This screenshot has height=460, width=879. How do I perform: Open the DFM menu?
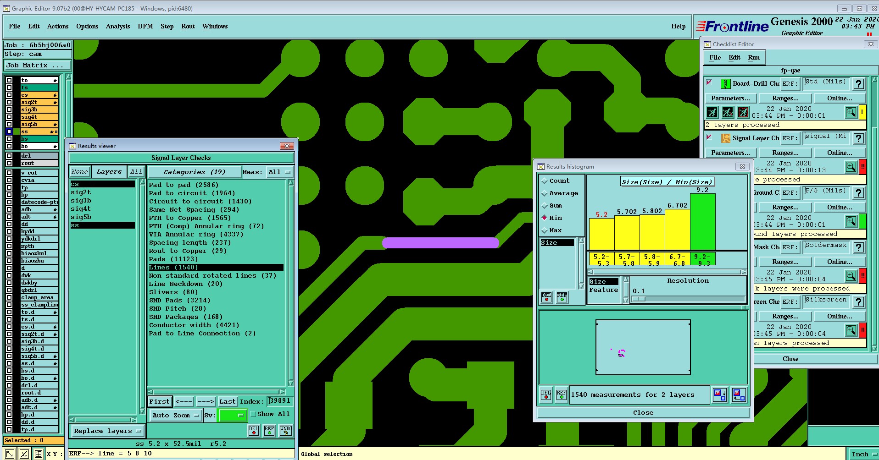145,27
